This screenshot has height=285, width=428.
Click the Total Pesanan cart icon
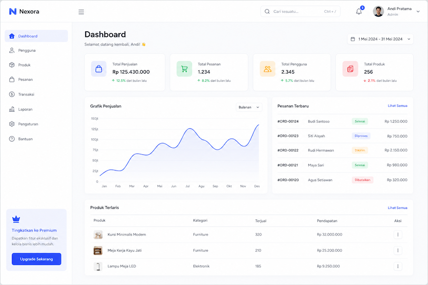[x=184, y=69]
